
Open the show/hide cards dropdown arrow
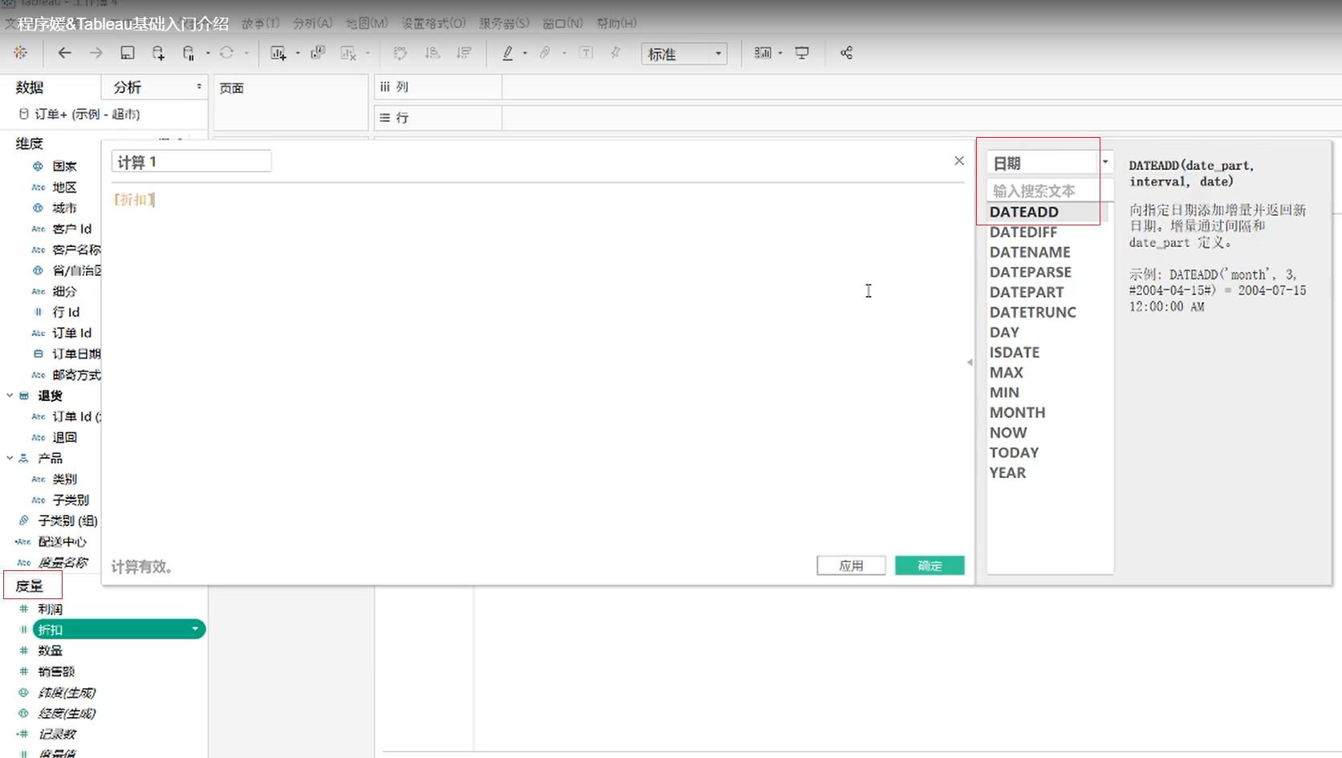pyautogui.click(x=780, y=54)
